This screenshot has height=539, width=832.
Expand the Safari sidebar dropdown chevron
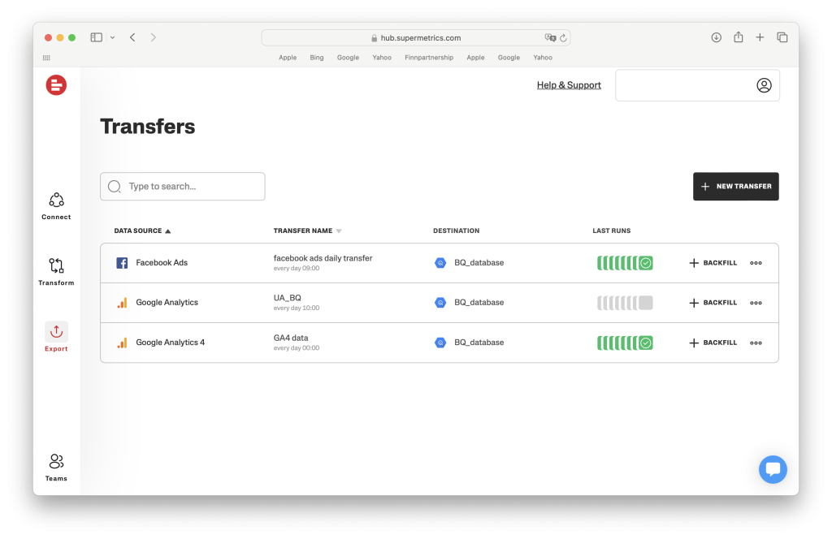pos(112,37)
